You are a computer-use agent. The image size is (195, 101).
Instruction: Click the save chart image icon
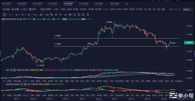pyautogui.click(x=83, y=15)
